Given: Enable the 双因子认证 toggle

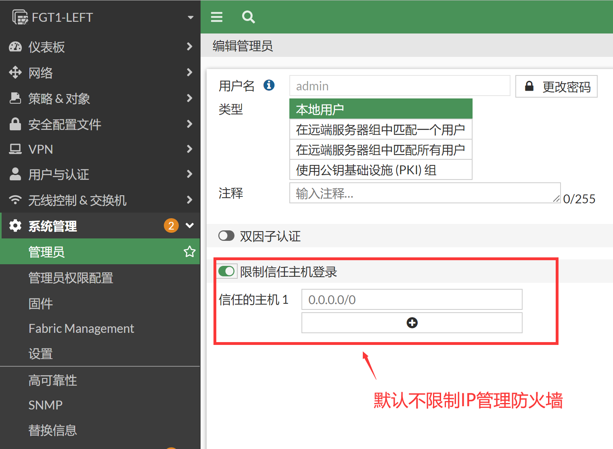Looking at the screenshot, I should coord(226,236).
